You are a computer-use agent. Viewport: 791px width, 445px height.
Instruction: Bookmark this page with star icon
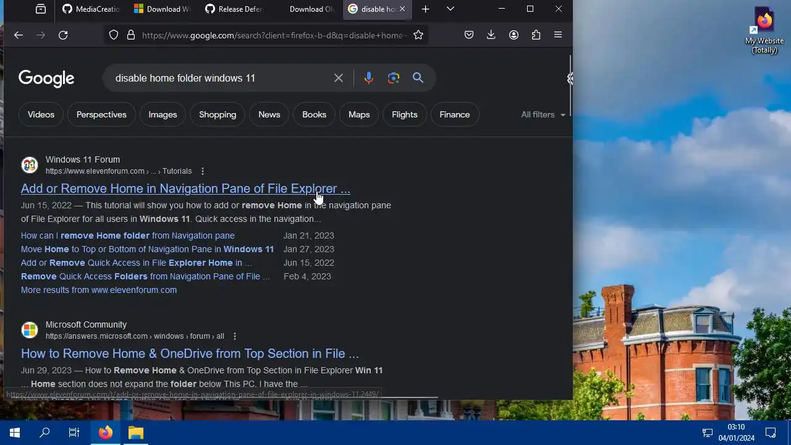(418, 35)
